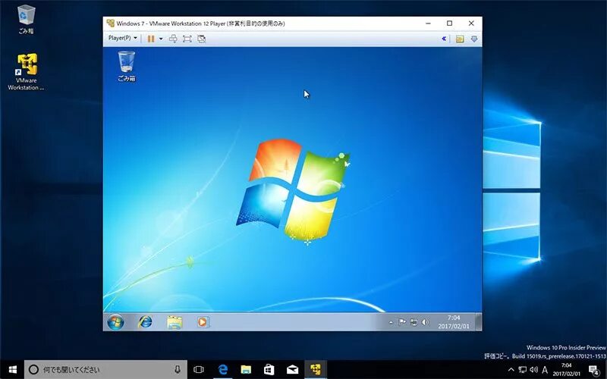The height and width of the screenshot is (379, 607).
Task: Select the VMware Workstation desktop shortcut
Action: (26, 72)
